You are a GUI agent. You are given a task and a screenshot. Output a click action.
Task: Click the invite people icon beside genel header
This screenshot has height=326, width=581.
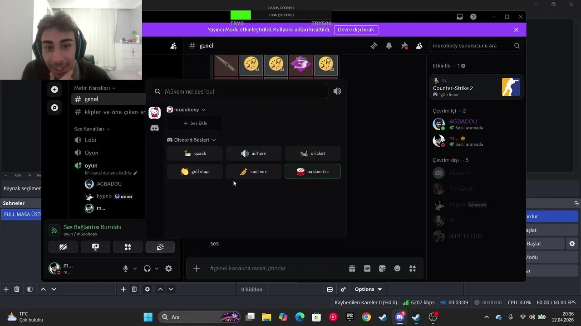[174, 46]
